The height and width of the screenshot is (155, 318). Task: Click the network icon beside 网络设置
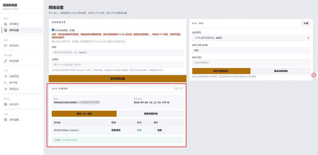[6, 30]
